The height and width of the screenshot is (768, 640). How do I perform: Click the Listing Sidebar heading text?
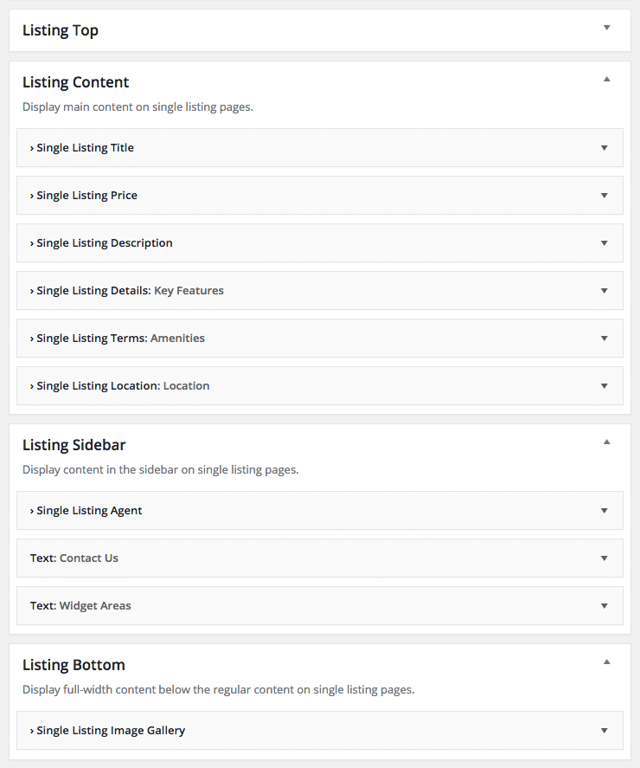(74, 444)
